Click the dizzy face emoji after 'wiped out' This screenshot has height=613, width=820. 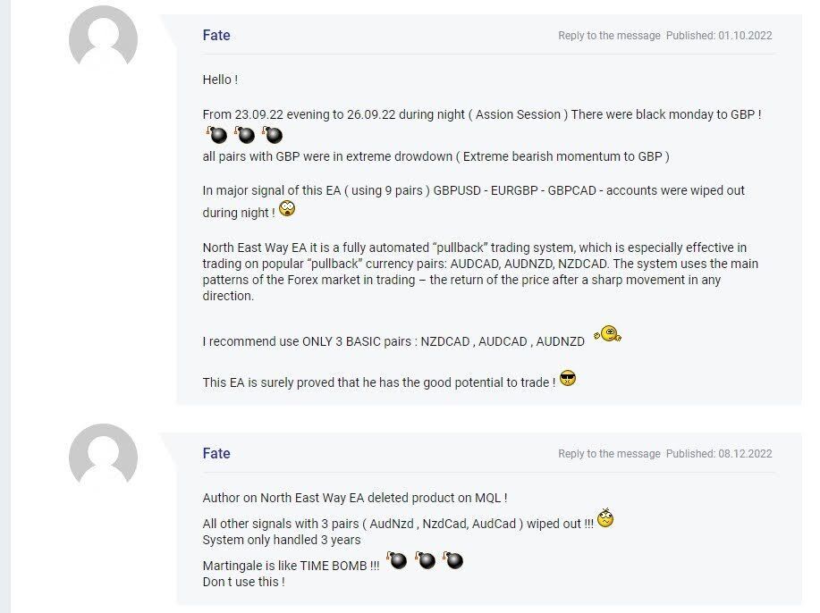[x=605, y=519]
